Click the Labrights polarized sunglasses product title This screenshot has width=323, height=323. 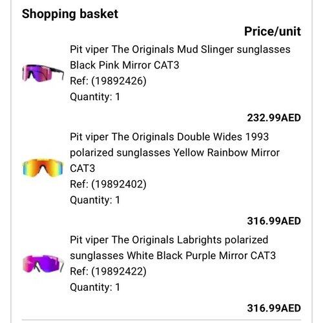(172, 247)
